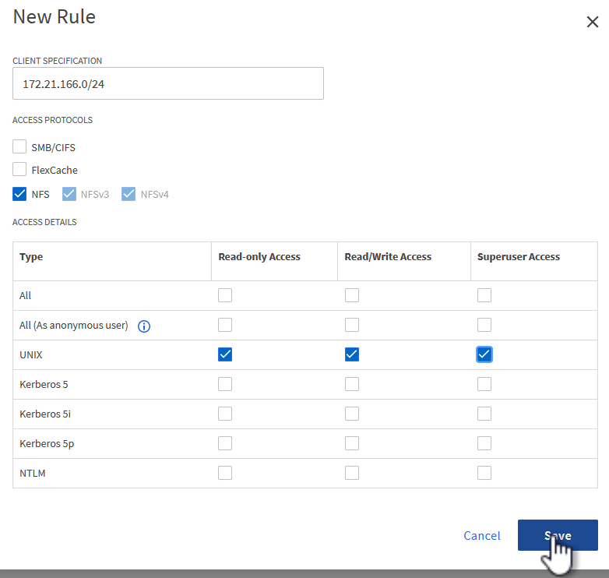Uncheck UNIX Read-only Access checkbox

click(225, 354)
